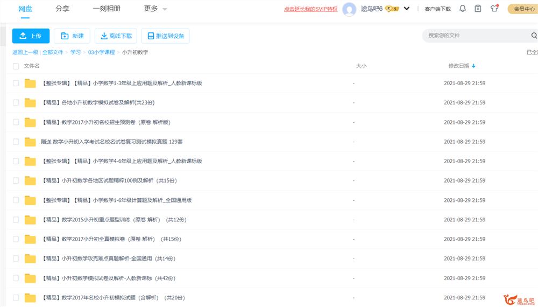
Task: Click the search magnifier icon
Action: click(x=534, y=36)
